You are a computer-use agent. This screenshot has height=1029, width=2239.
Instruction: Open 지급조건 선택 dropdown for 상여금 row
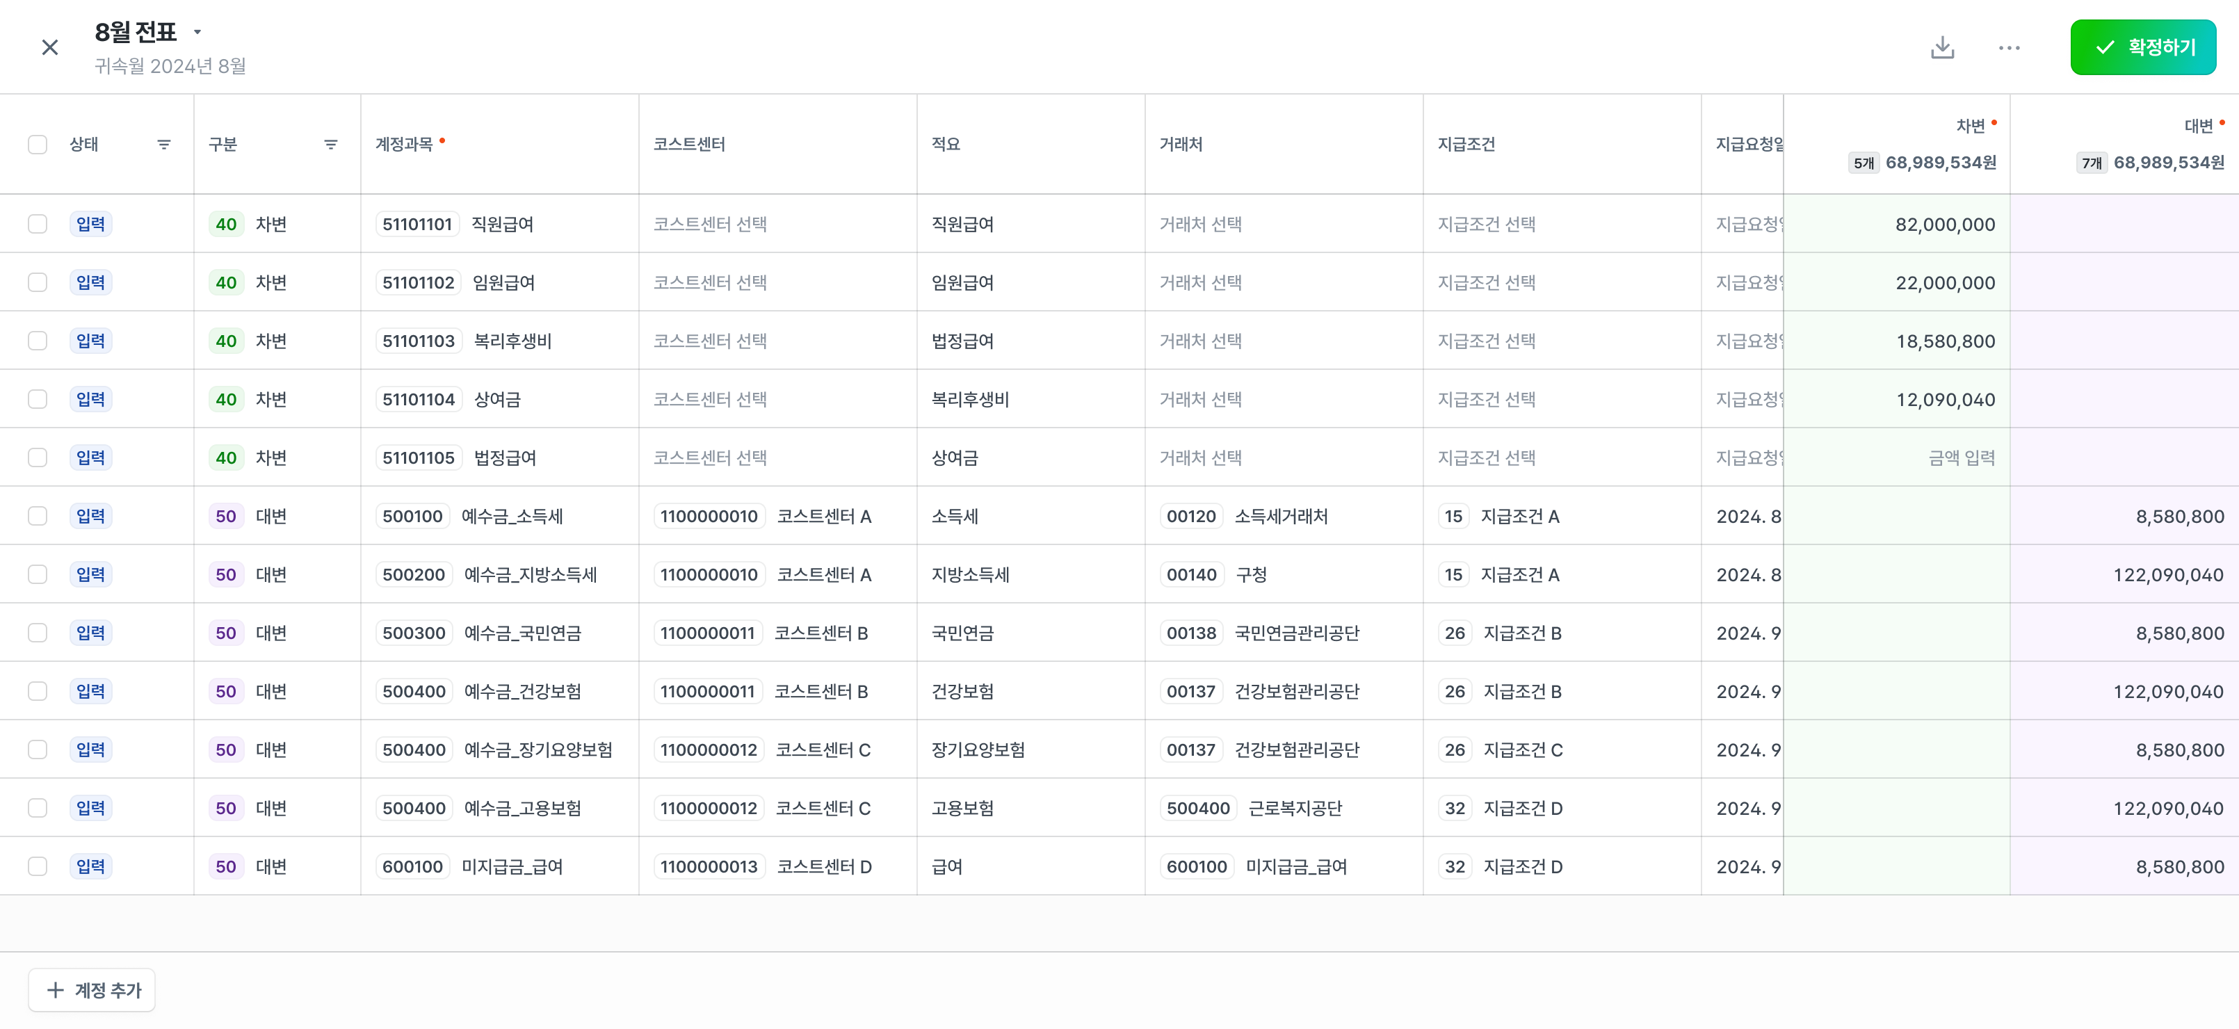[1485, 400]
